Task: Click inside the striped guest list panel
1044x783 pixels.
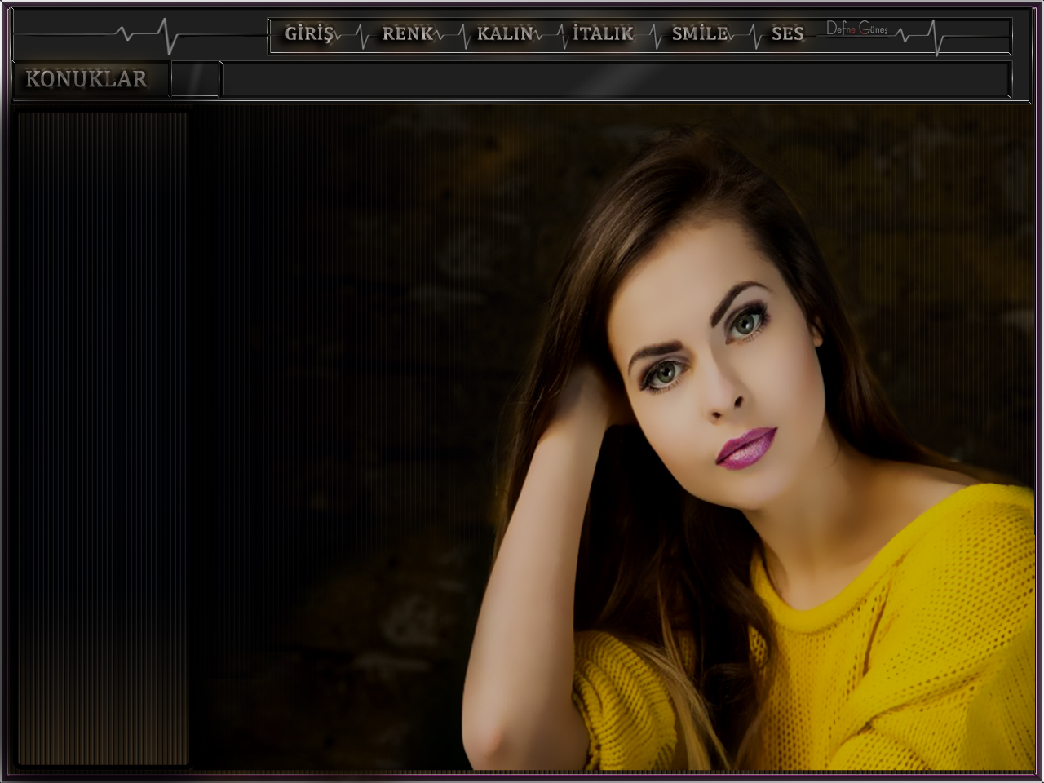Action: tap(103, 439)
